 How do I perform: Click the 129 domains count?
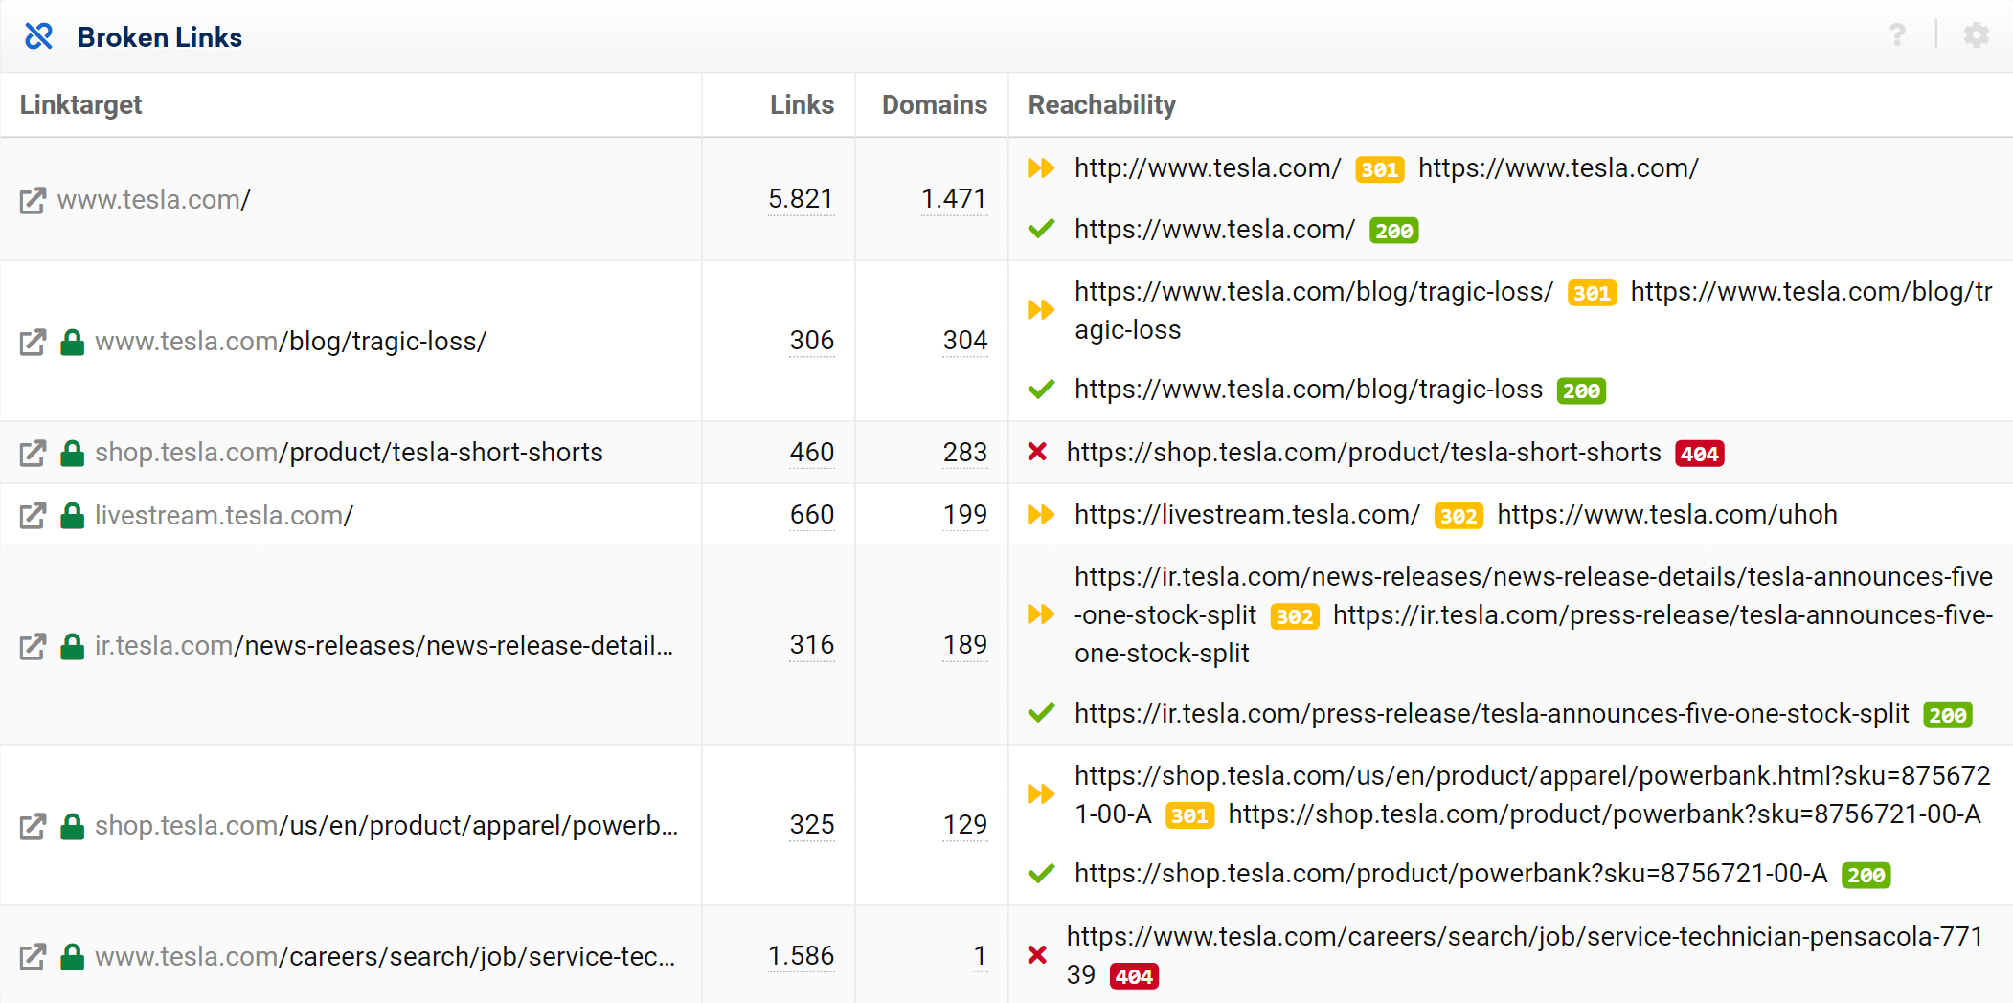(x=965, y=825)
